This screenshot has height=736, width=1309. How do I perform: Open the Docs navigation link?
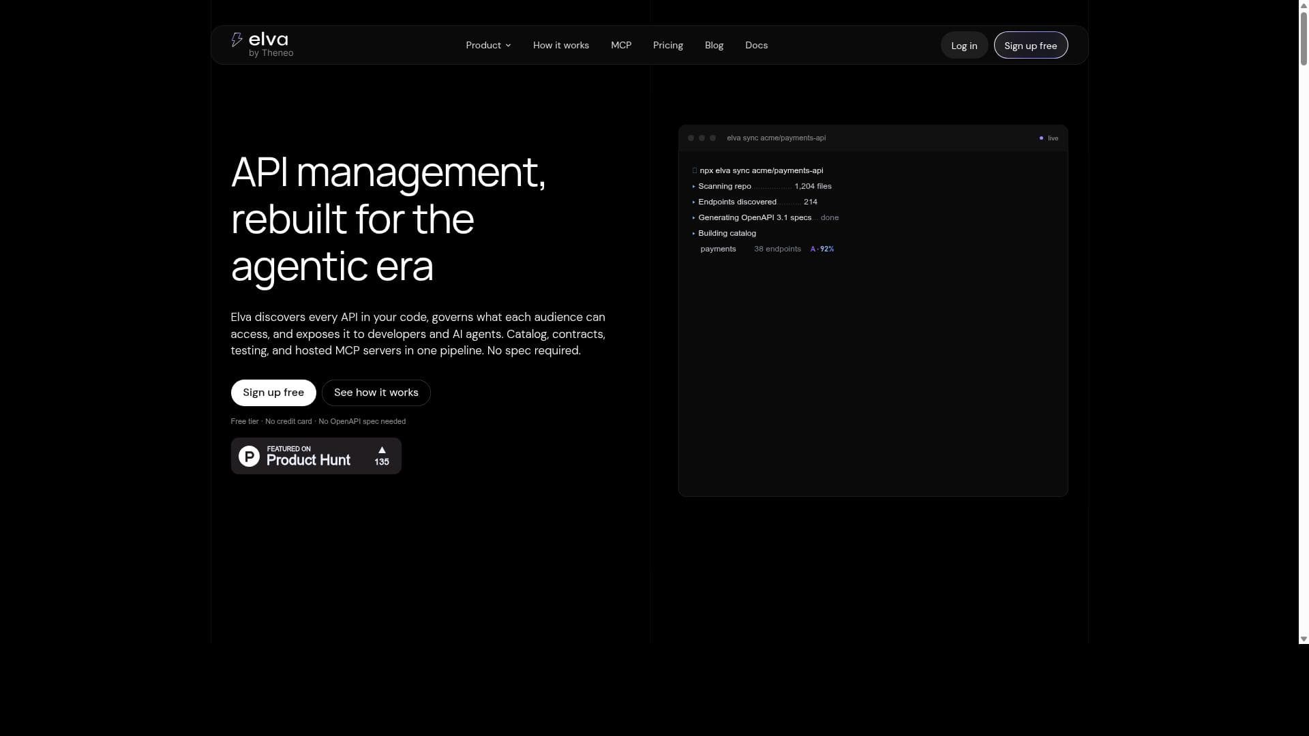pyautogui.click(x=756, y=45)
